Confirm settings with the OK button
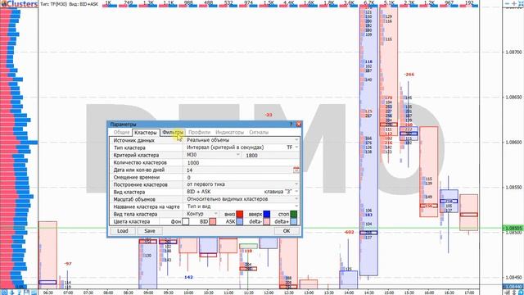 [x=287, y=231]
